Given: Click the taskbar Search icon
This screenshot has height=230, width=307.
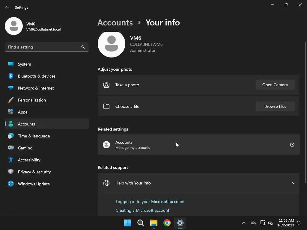Looking at the screenshot, I should [x=140, y=223].
